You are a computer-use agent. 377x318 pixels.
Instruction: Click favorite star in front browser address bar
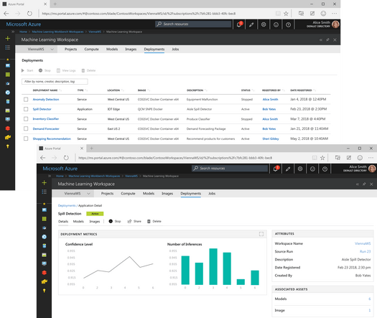tap(322, 158)
